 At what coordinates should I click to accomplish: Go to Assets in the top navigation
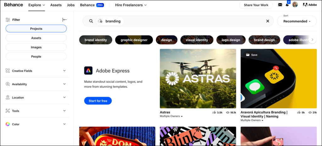pyautogui.click(x=56, y=5)
